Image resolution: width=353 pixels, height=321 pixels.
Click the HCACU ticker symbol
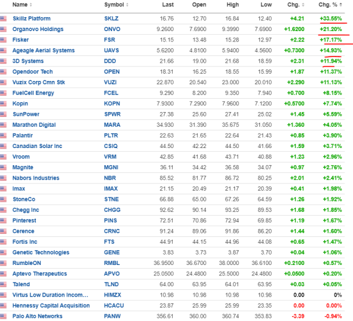tap(114, 306)
